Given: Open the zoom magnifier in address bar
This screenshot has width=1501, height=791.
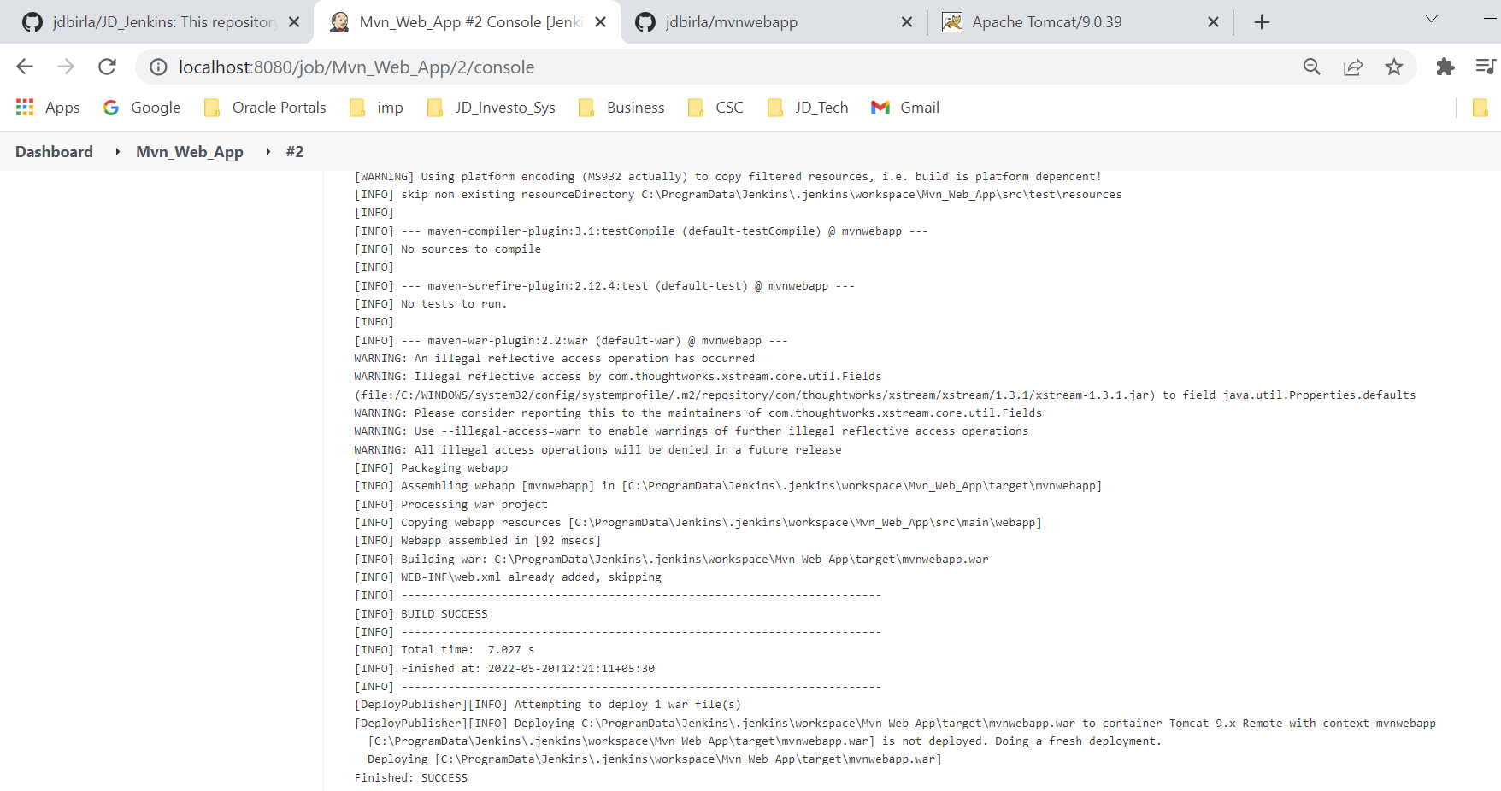Looking at the screenshot, I should (1312, 67).
